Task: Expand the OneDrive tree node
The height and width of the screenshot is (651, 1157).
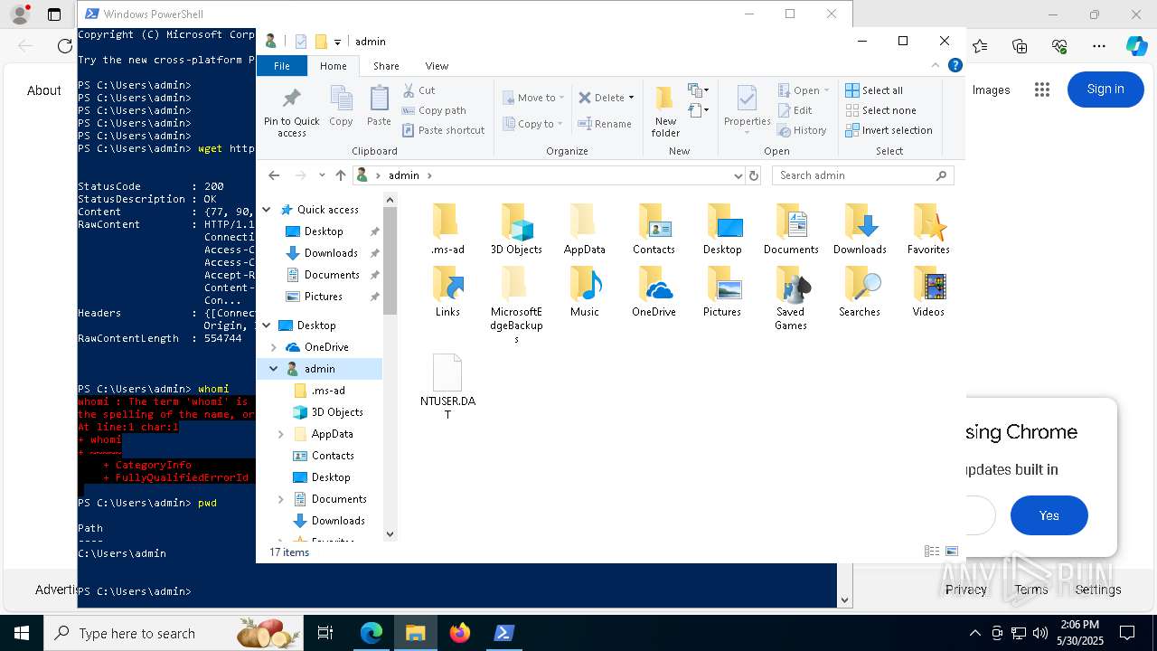Action: pos(274,347)
